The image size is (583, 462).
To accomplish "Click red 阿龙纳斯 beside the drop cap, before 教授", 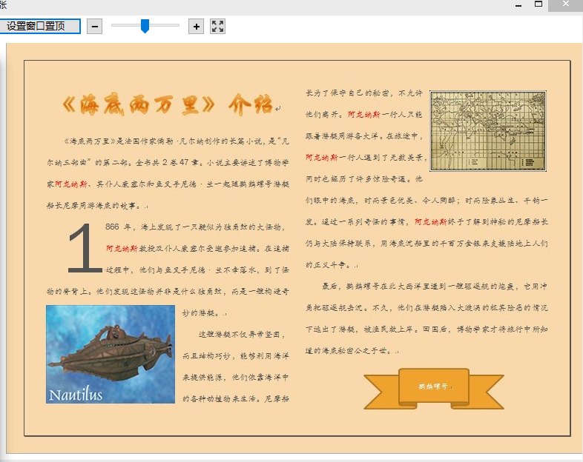I will tap(121, 248).
